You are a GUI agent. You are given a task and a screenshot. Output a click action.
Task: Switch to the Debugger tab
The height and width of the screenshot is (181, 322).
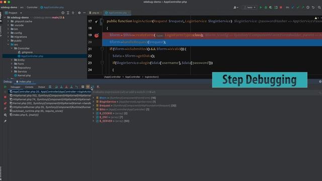coord(16,87)
